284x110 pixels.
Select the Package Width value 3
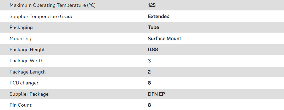tap(149, 61)
